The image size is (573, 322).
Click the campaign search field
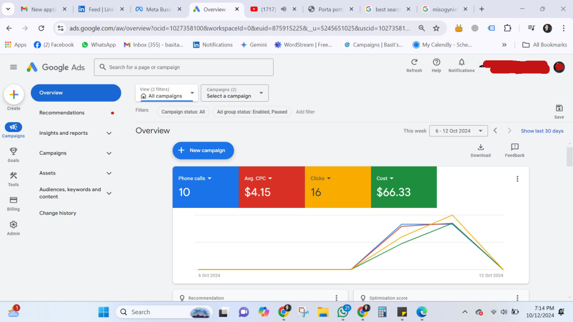pyautogui.click(x=184, y=67)
